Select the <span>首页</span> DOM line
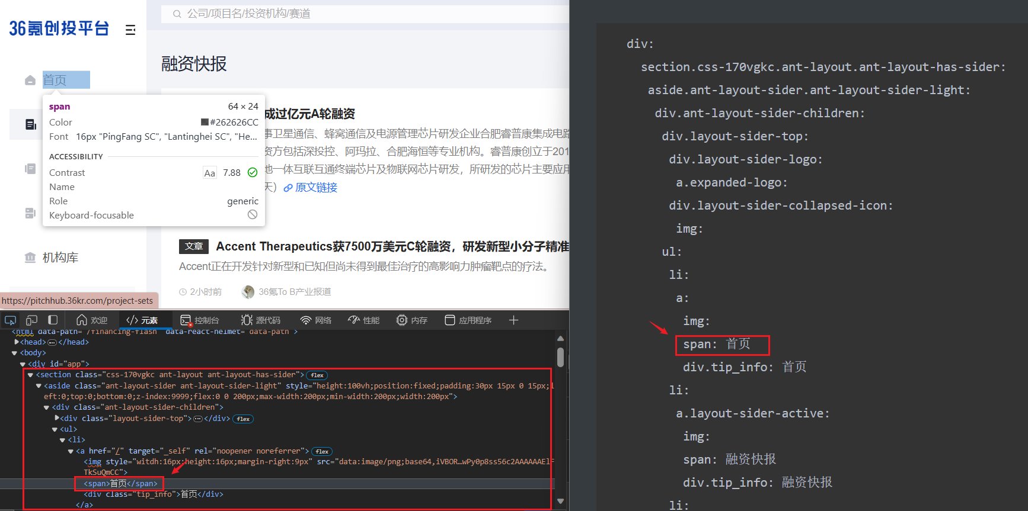The image size is (1028, 511). (x=120, y=484)
